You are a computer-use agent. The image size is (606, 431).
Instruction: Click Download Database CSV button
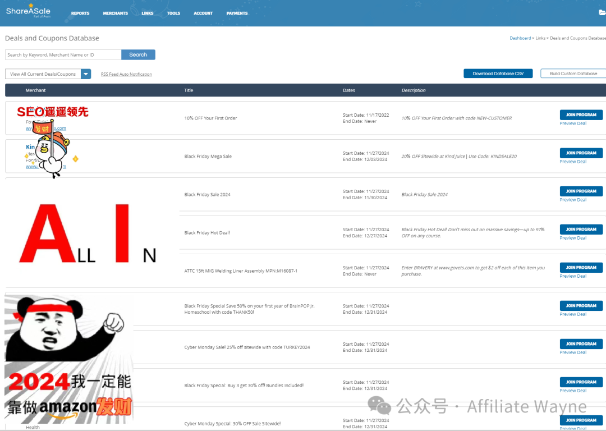click(498, 74)
